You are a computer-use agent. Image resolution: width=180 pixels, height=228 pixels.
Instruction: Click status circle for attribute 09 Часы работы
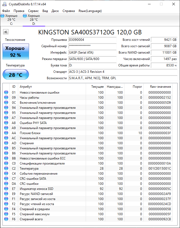point(6,97)
